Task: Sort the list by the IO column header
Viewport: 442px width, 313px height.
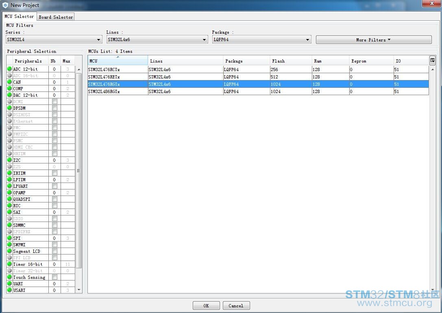Action: coord(411,61)
